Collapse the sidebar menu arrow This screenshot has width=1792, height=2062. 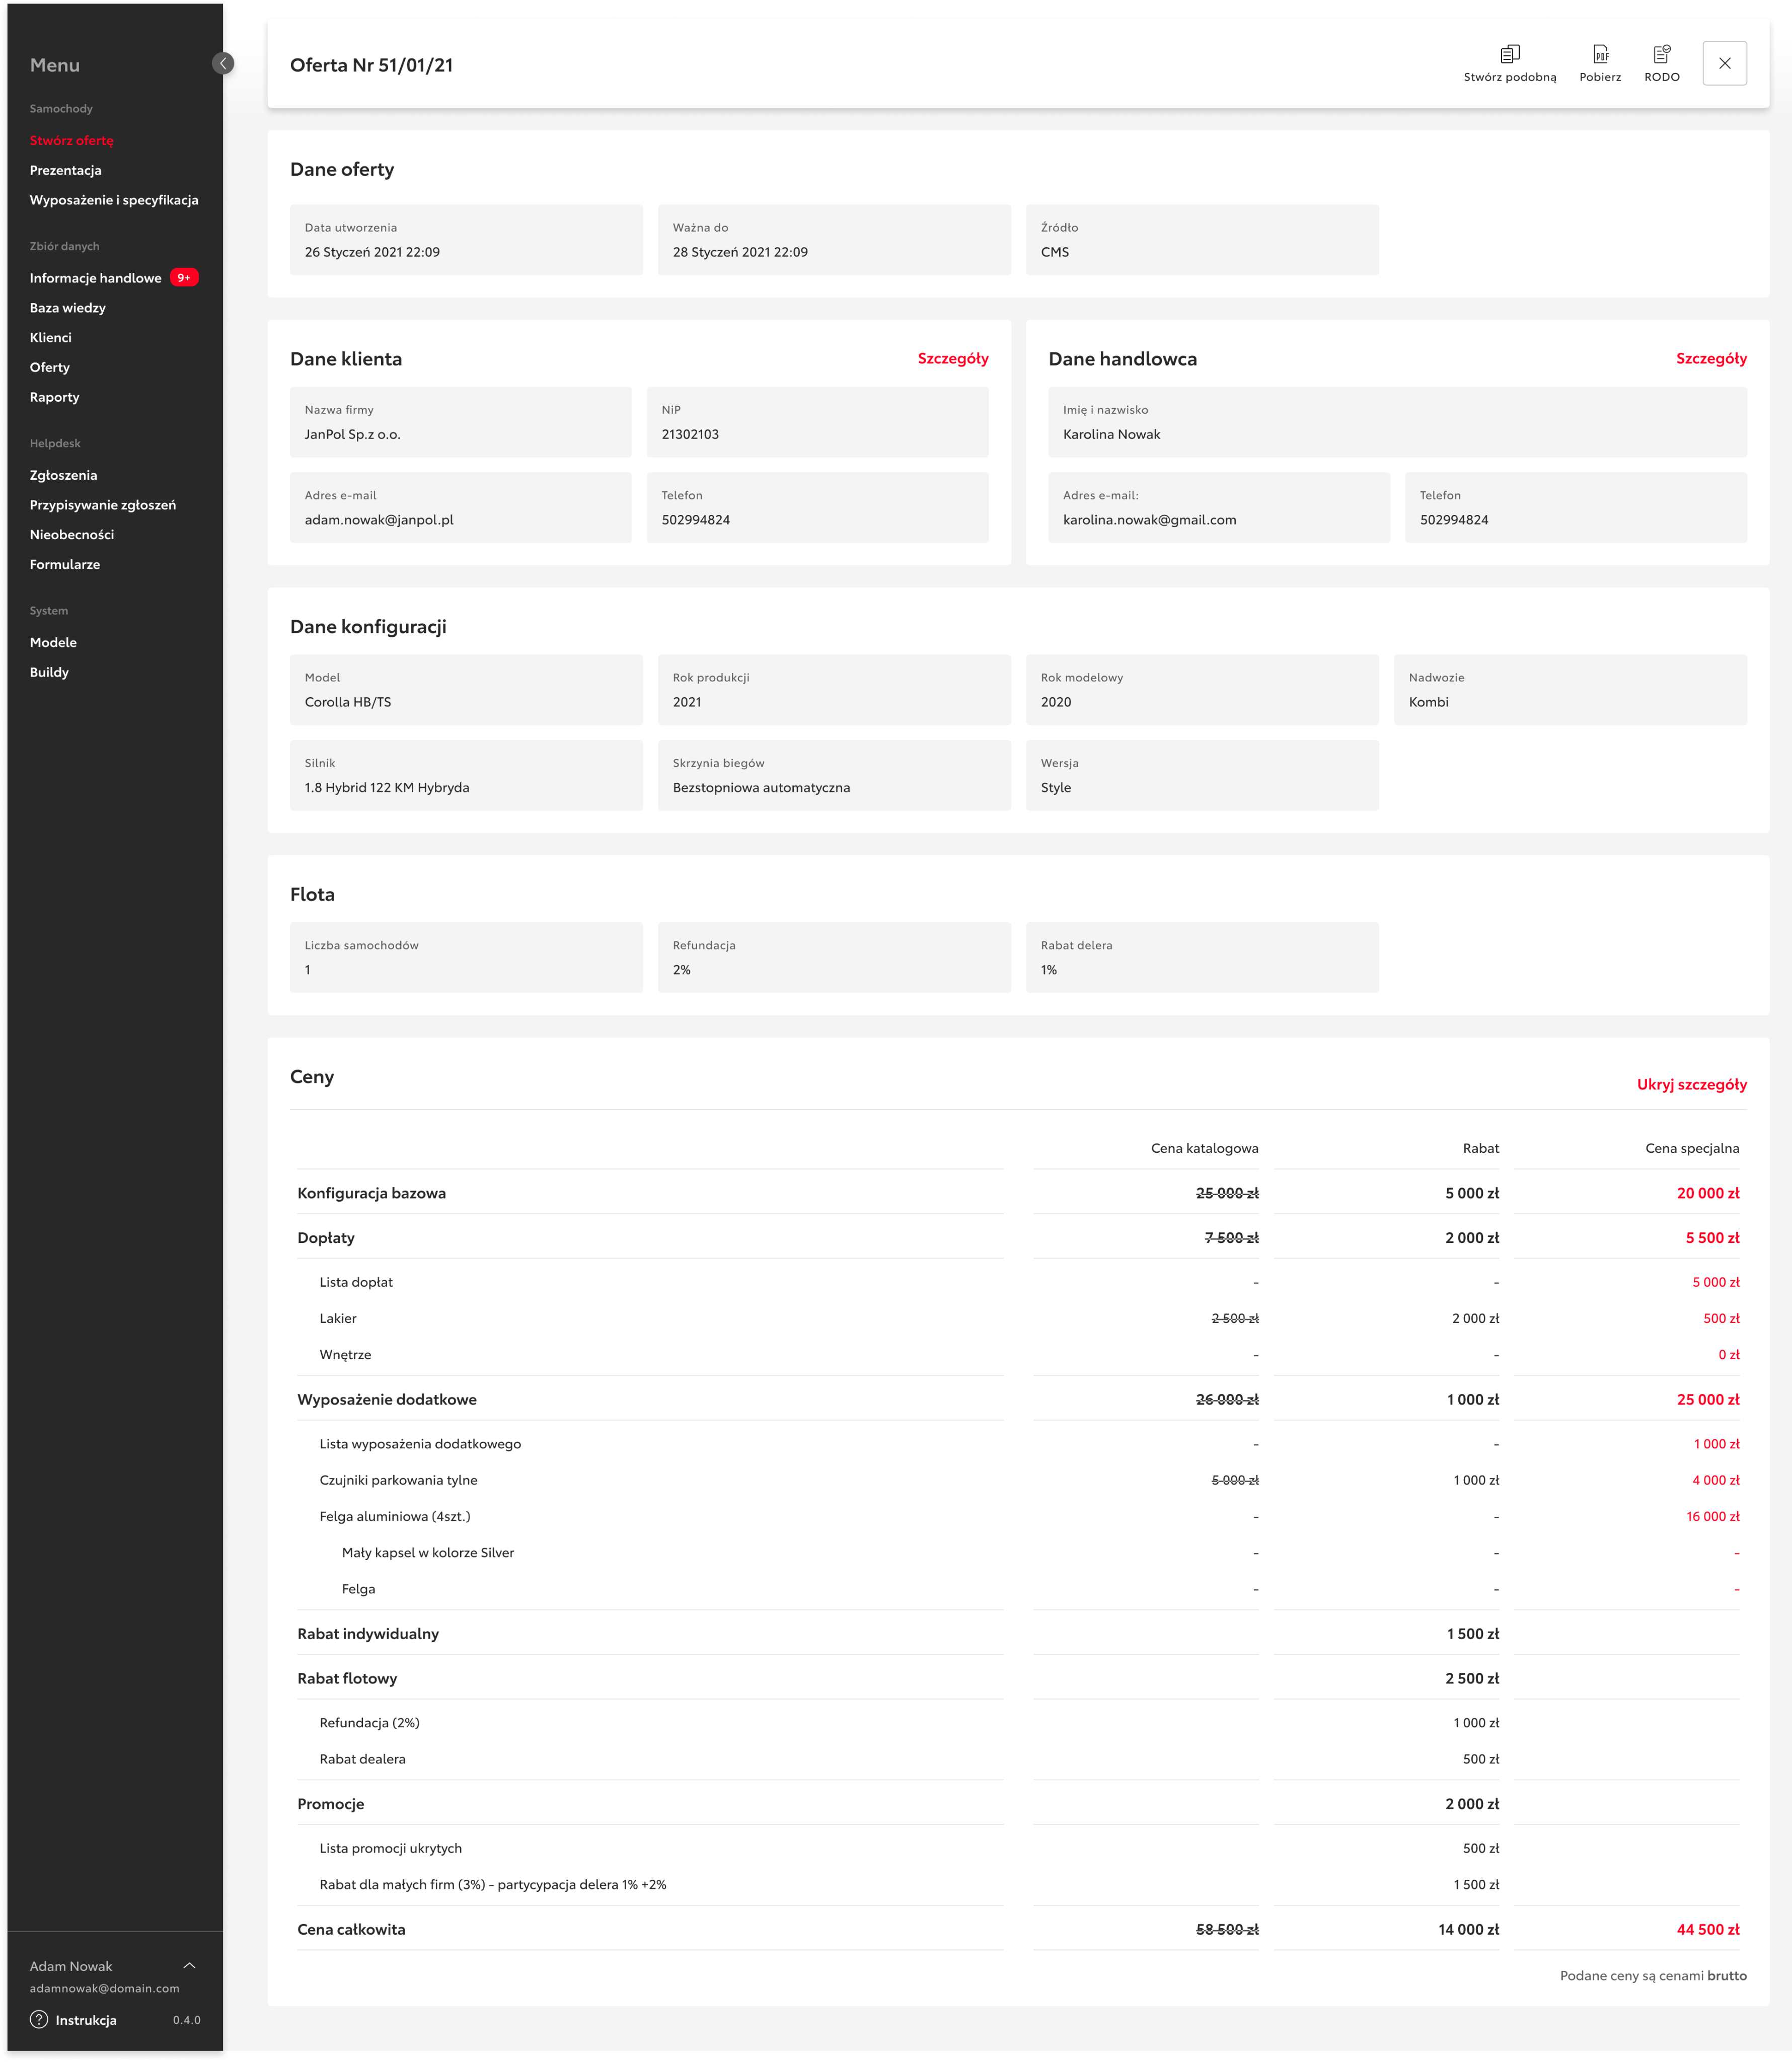(x=223, y=64)
